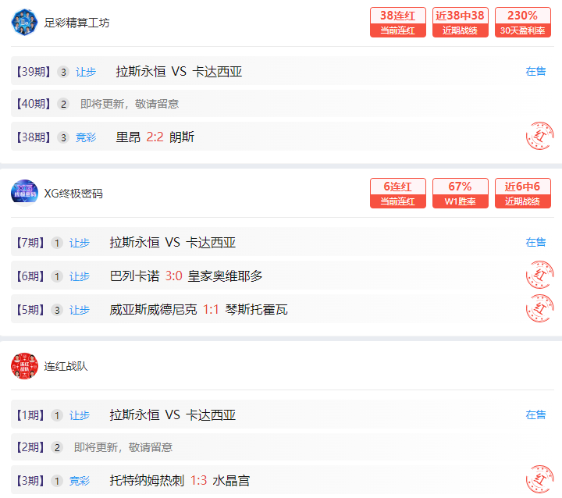
Task: Click 即将更新 text in 40期 row
Action: pyautogui.click(x=130, y=105)
